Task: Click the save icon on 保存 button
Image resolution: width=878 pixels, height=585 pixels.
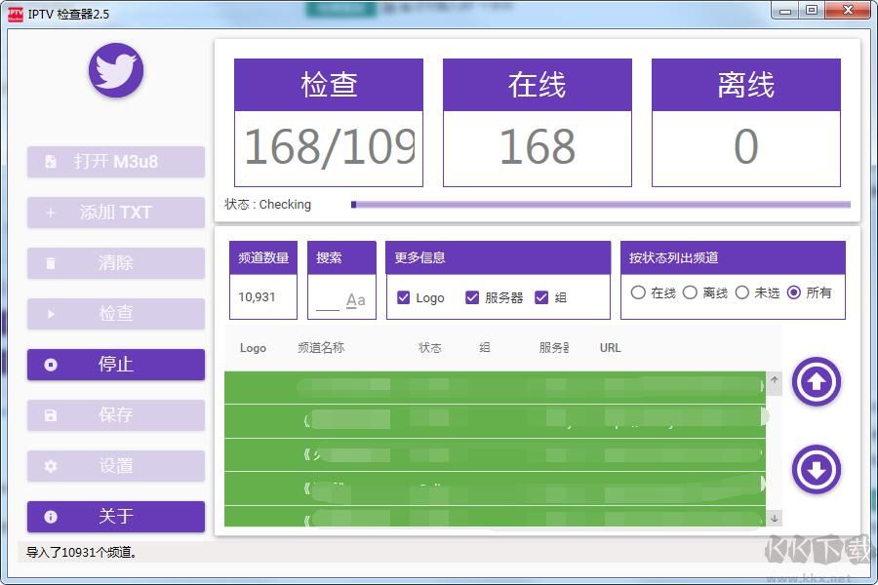Action: 50,415
